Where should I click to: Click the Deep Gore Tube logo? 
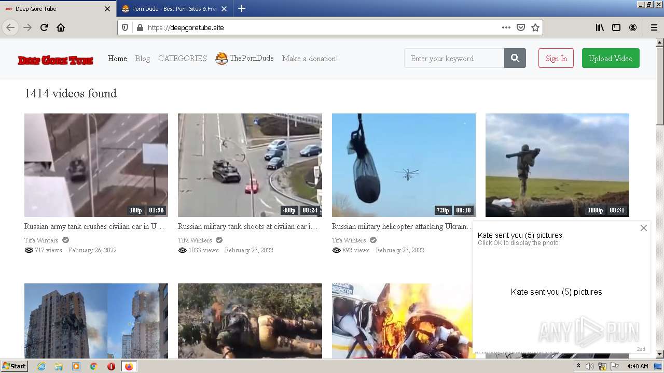coord(56,60)
